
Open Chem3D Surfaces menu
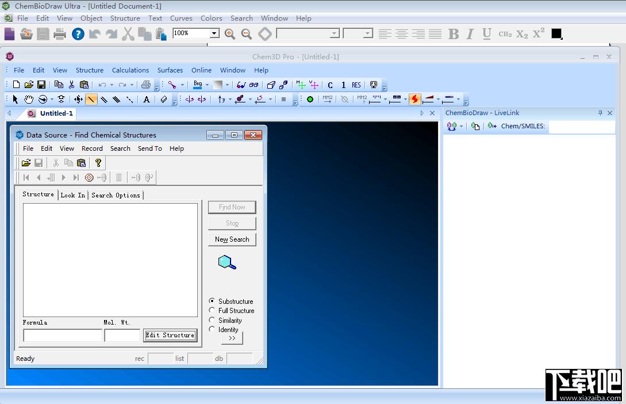[170, 70]
